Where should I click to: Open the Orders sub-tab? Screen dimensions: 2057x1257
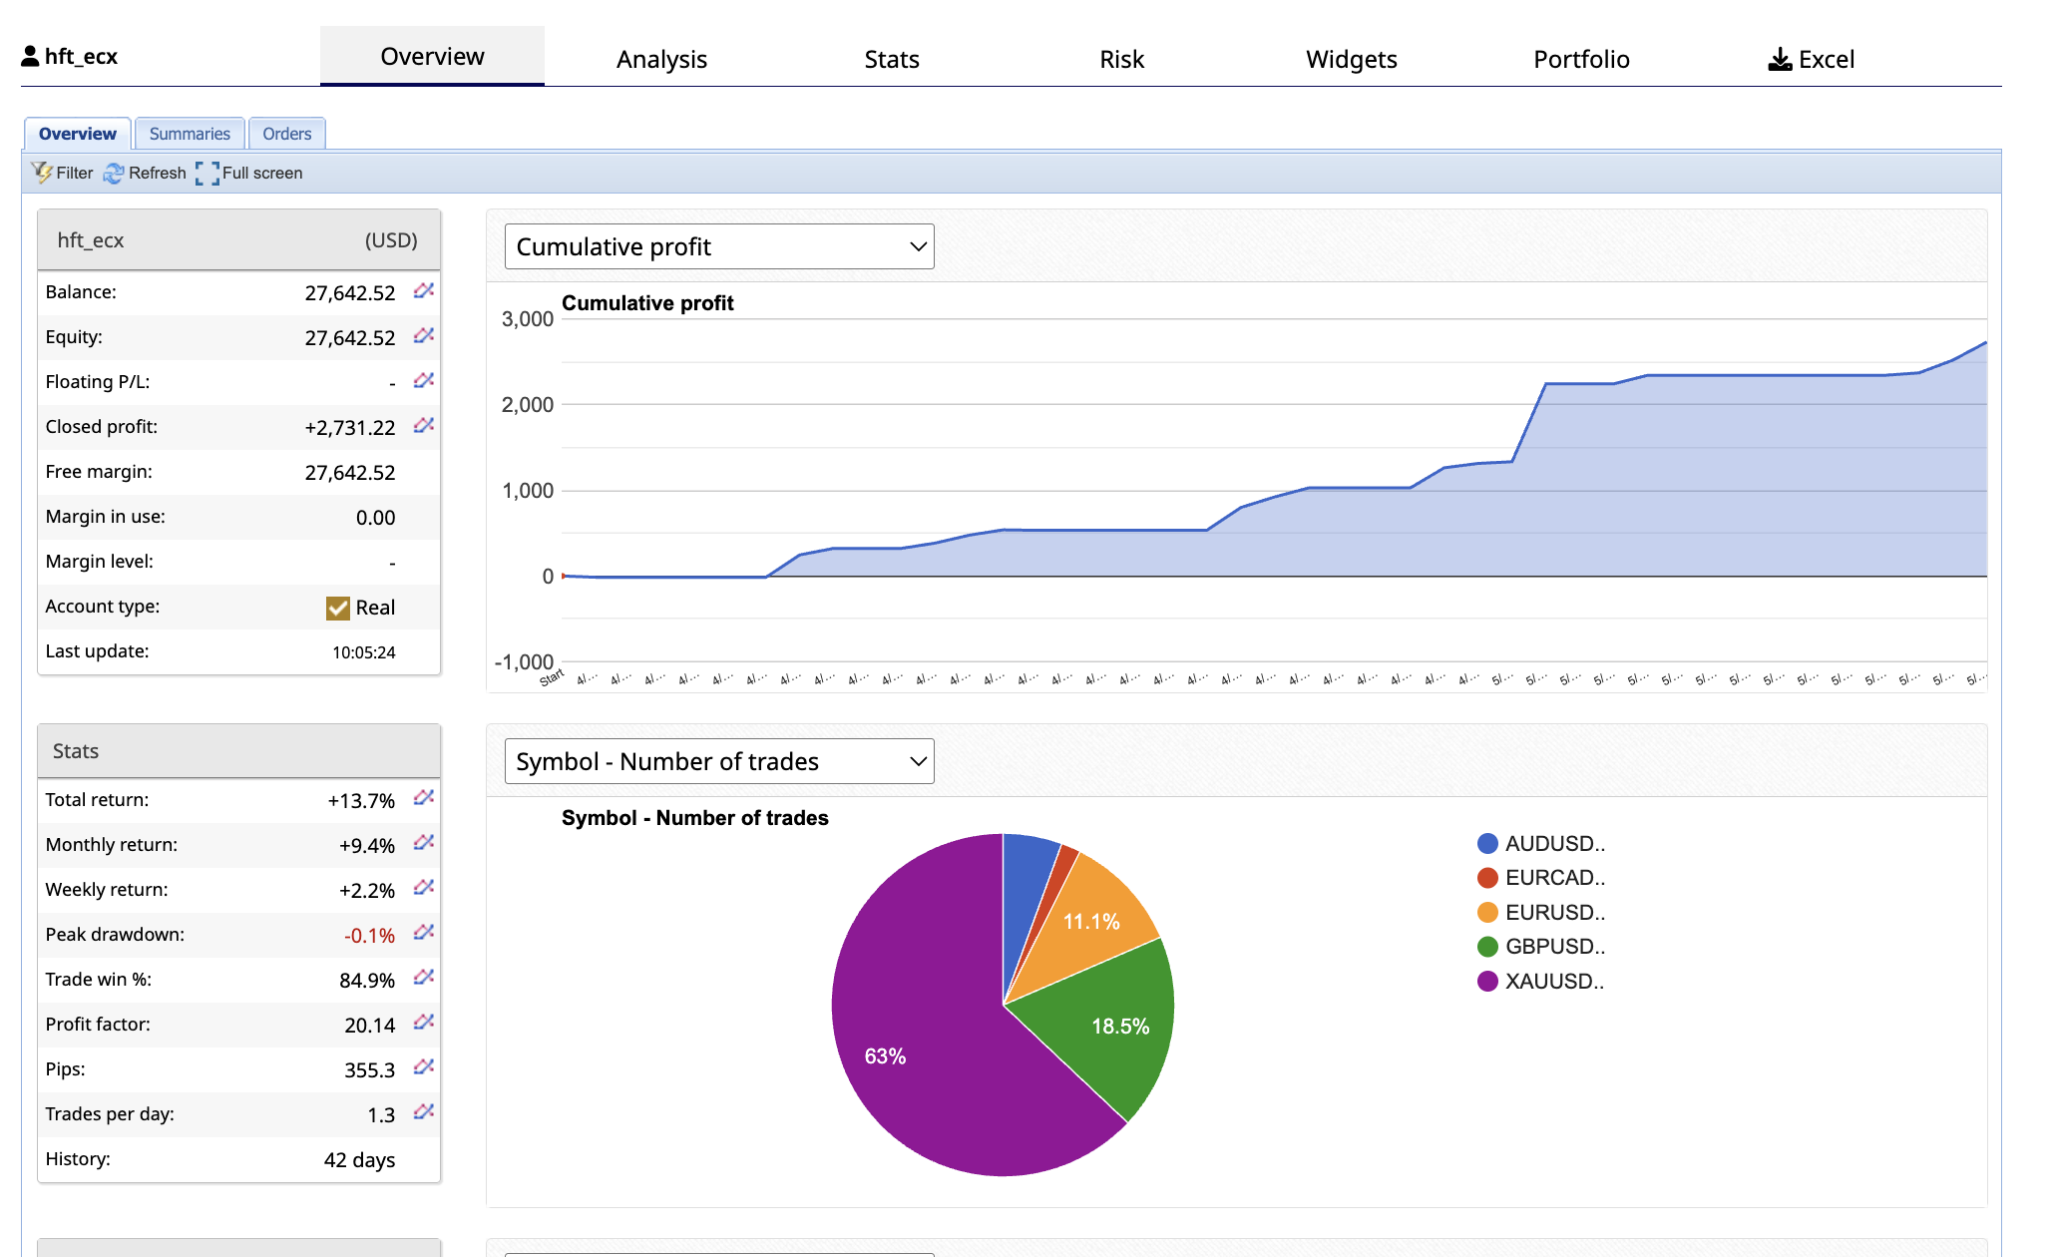286,134
